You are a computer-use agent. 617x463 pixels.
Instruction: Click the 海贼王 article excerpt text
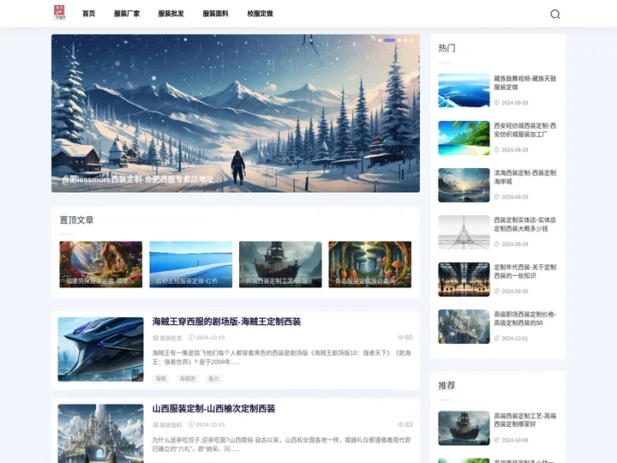[281, 357]
